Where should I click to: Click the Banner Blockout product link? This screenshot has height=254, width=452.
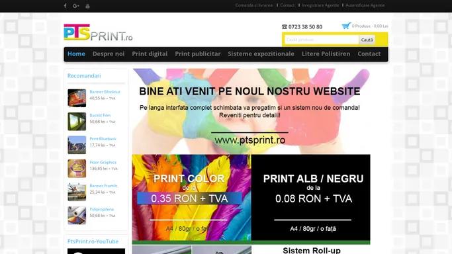(x=105, y=92)
